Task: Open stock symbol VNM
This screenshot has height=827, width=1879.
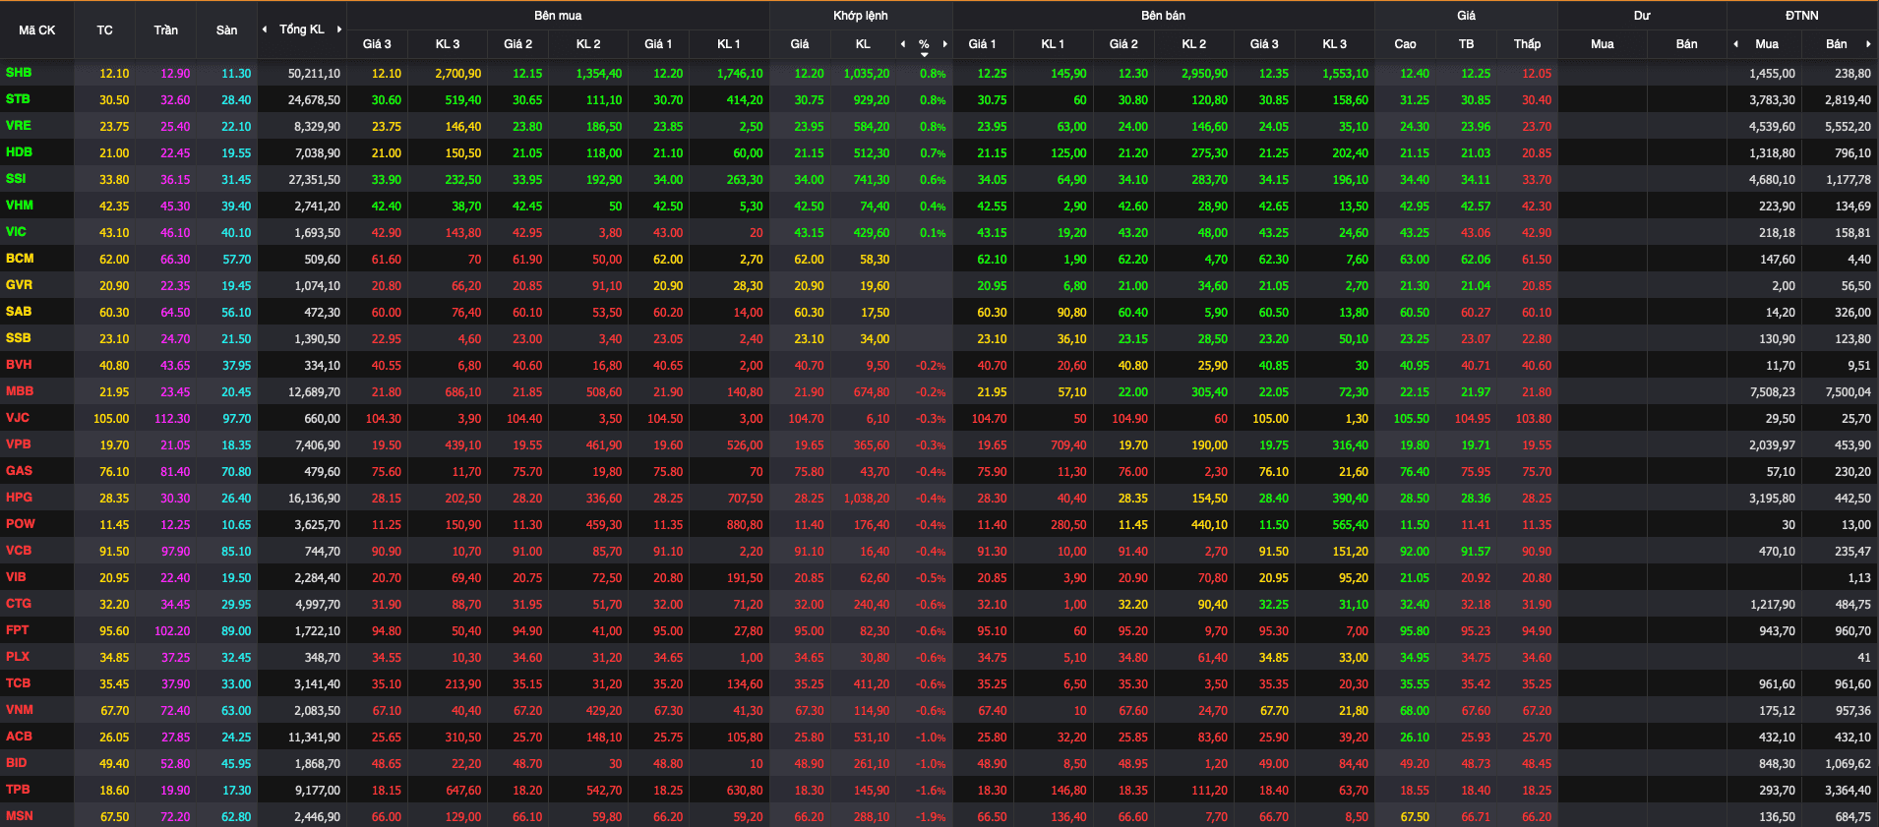Action: coord(20,710)
